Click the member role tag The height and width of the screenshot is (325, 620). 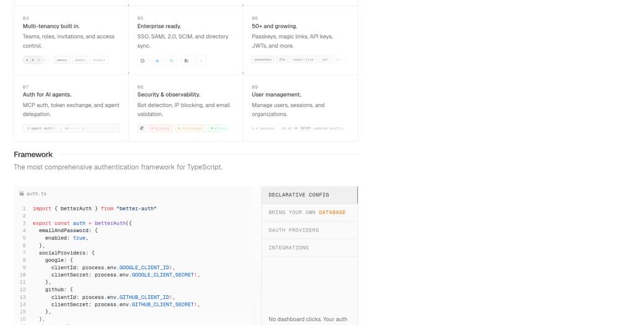coord(99,60)
